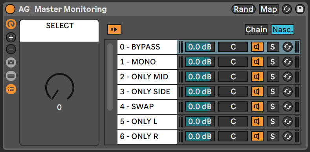The height and width of the screenshot is (152, 310).
Task: Click the 5 - ONLY L volume field
Action: click(x=200, y=121)
